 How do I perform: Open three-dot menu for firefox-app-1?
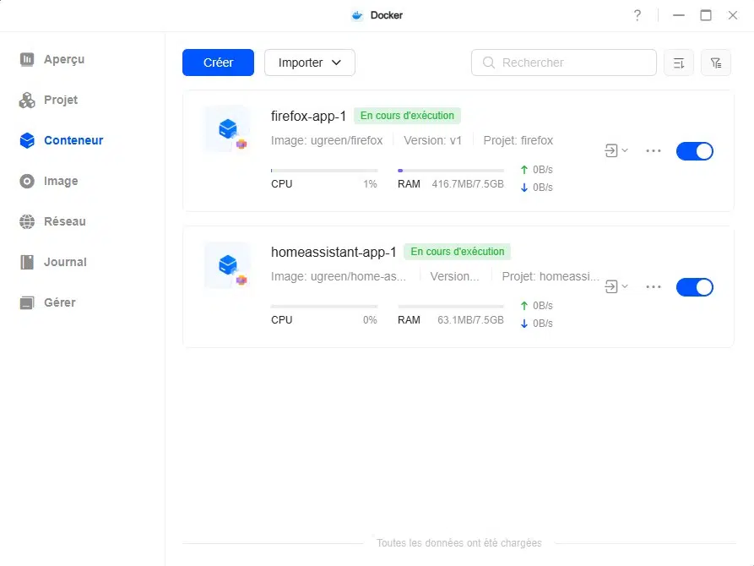pyautogui.click(x=653, y=150)
